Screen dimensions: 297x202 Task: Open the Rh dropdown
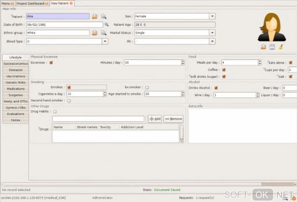[212, 41]
